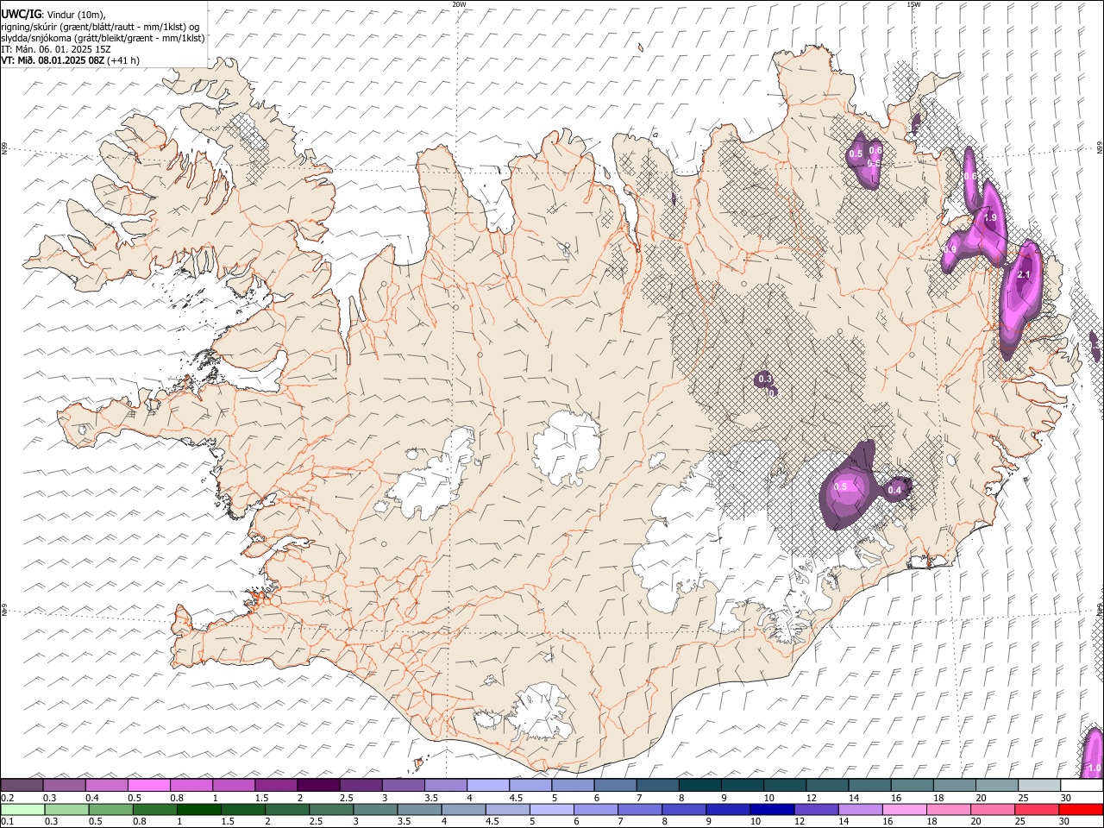Screen dimensions: 1104x828
Task: Click the 'rigning/skúrir' legend description line
Action: (100, 27)
